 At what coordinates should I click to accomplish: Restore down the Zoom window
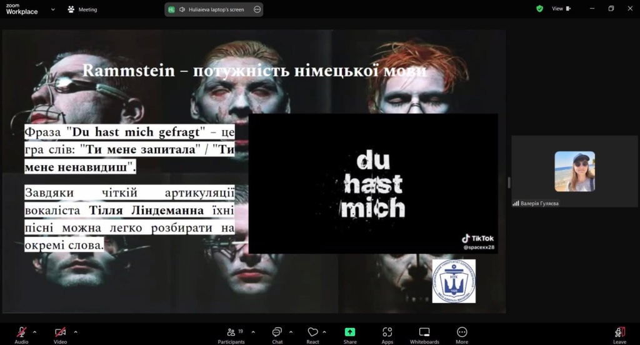[611, 9]
